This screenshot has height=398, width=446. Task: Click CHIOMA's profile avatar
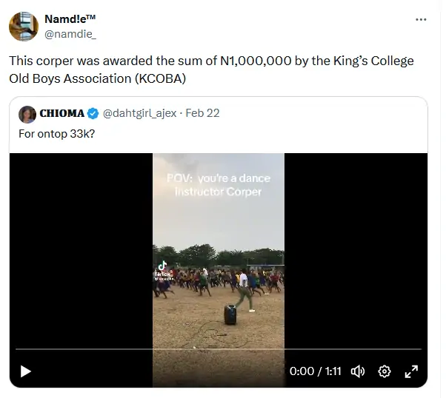[x=27, y=114]
